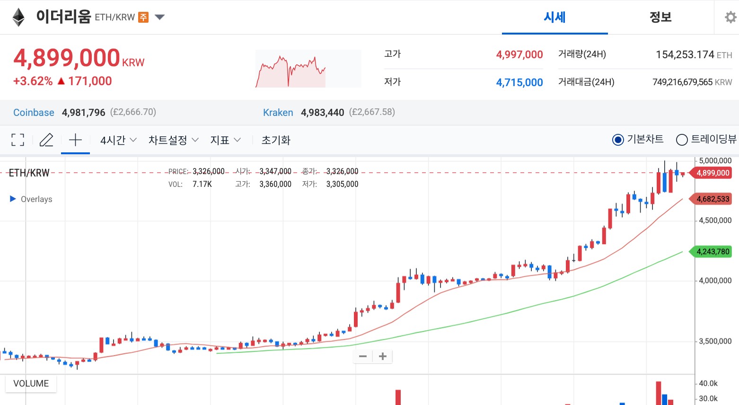Click the PRICE: 3,326,000 readout

(196, 172)
